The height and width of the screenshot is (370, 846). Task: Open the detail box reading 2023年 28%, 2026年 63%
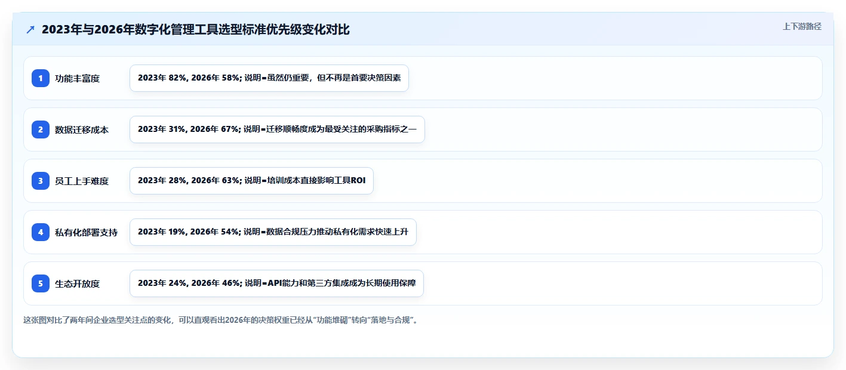[251, 181]
